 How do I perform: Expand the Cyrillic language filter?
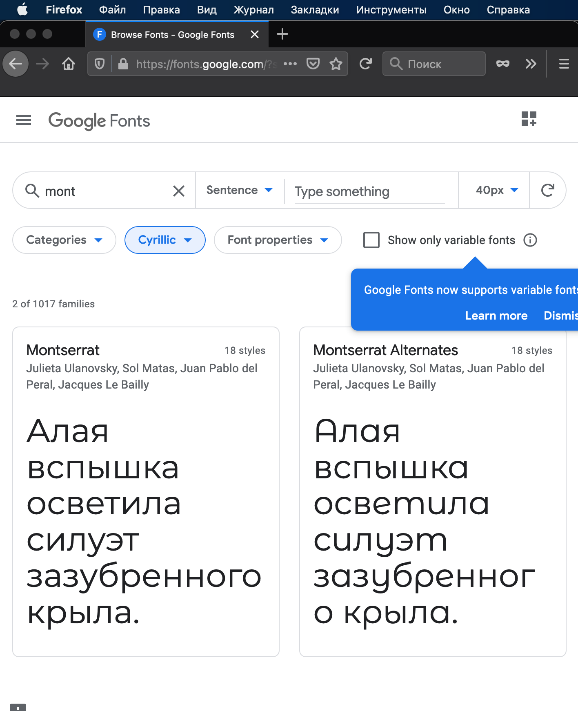[x=165, y=240]
